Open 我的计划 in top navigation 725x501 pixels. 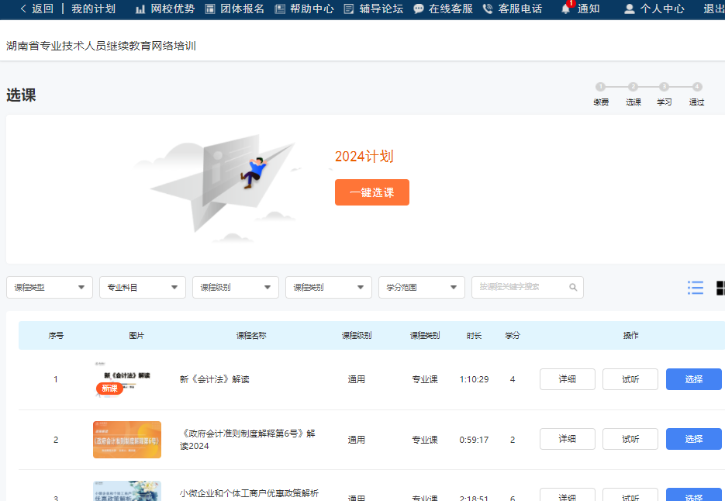point(93,9)
